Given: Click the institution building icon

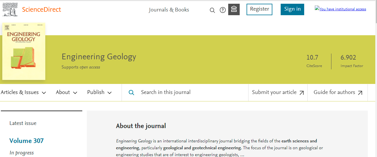Looking at the screenshot, I should tap(234, 9).
